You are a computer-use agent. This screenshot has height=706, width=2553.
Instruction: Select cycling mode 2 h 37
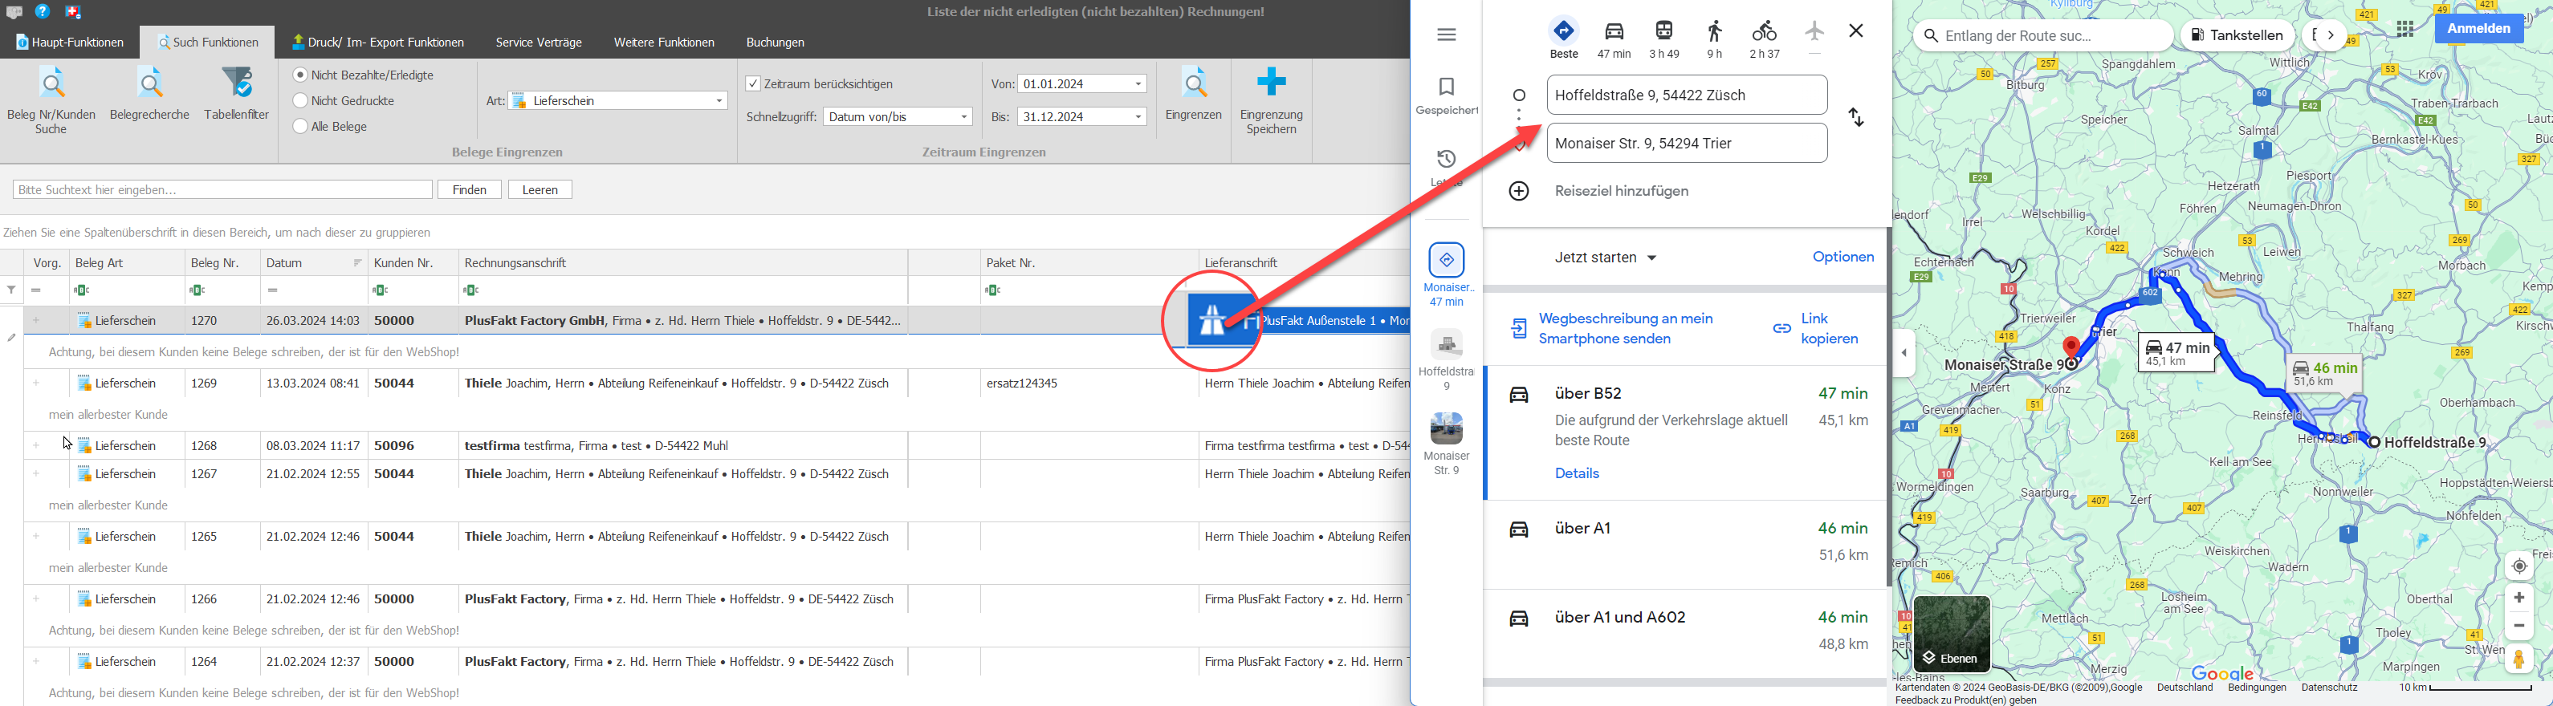click(1764, 39)
